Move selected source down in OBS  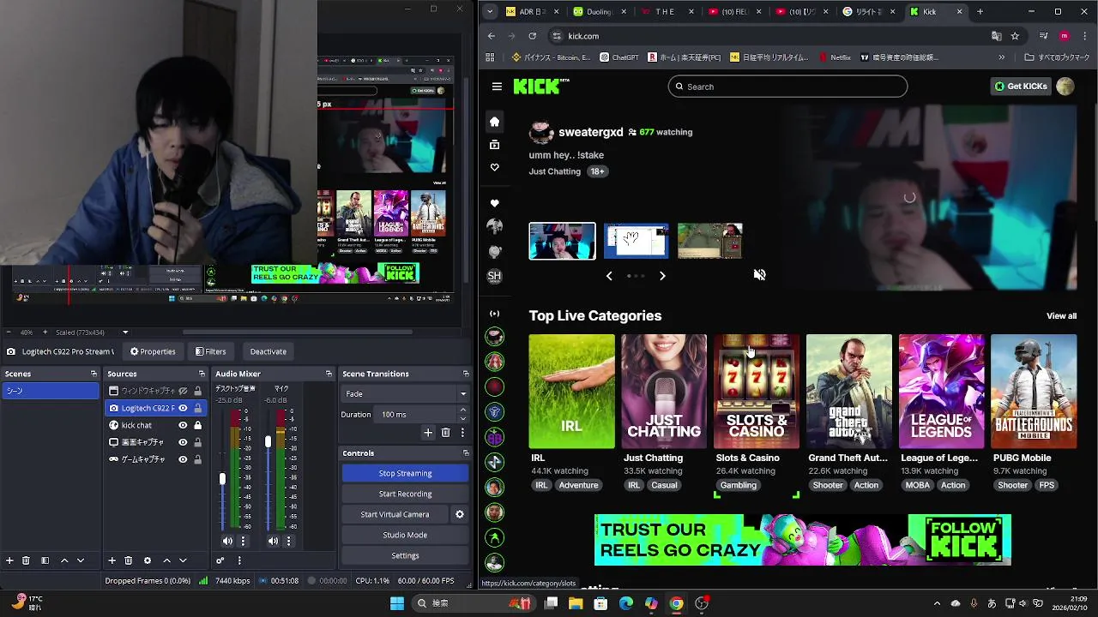coord(183,560)
